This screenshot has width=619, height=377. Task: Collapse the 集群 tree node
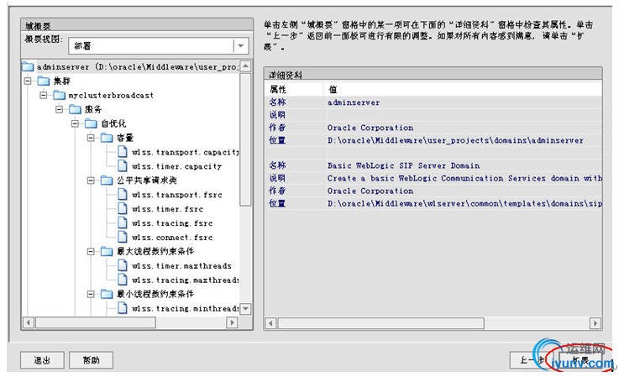[x=28, y=81]
